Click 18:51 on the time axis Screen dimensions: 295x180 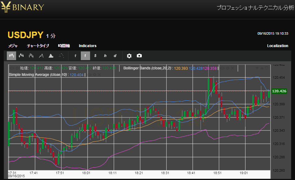click(x=218, y=173)
